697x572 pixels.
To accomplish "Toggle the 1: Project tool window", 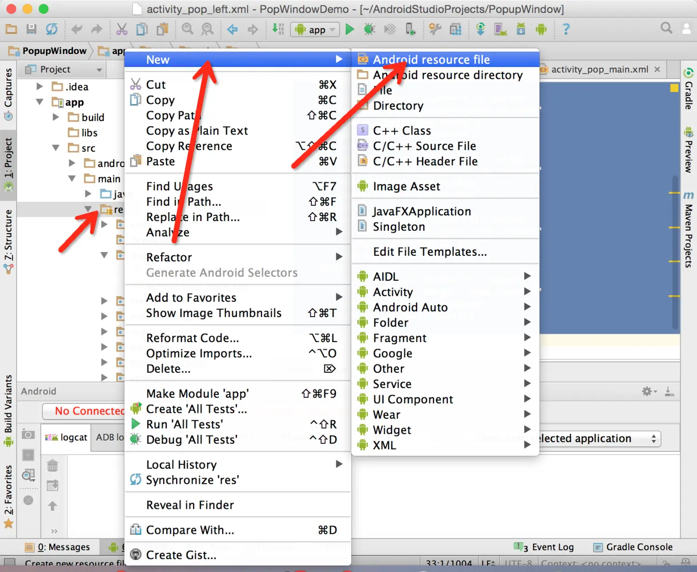I will pyautogui.click(x=8, y=165).
